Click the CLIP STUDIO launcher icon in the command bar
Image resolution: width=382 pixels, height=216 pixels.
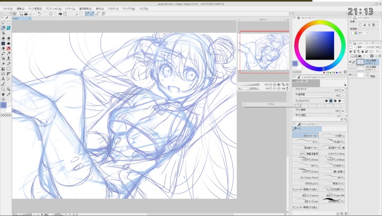click(15, 14)
